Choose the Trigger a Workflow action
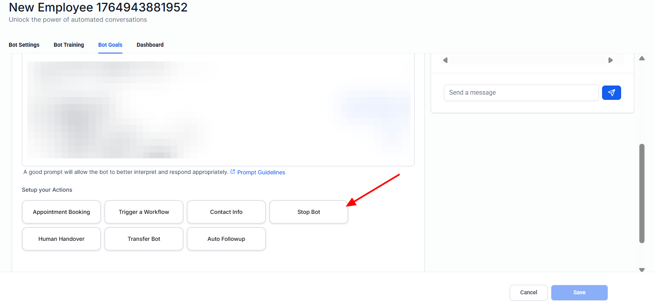 [144, 212]
